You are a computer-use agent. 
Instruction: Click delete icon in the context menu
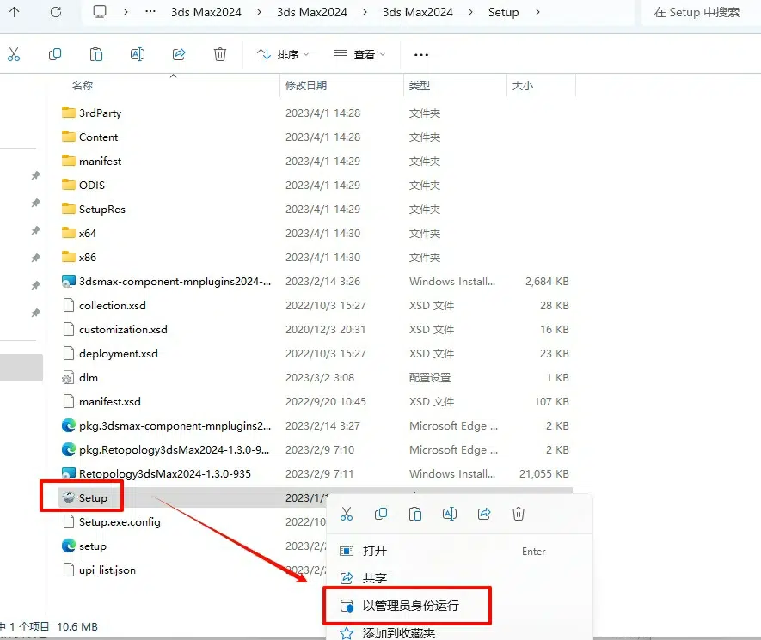(x=519, y=514)
